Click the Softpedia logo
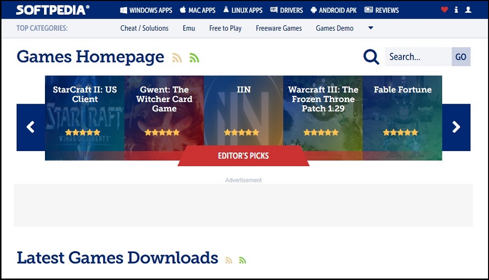 [53, 10]
